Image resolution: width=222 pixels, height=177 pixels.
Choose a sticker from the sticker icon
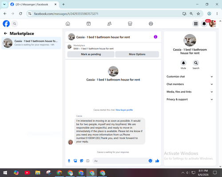82,161
